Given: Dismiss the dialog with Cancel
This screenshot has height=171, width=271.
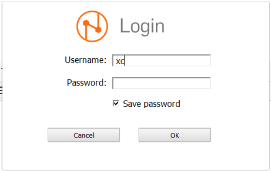Looking at the screenshot, I should (x=84, y=135).
